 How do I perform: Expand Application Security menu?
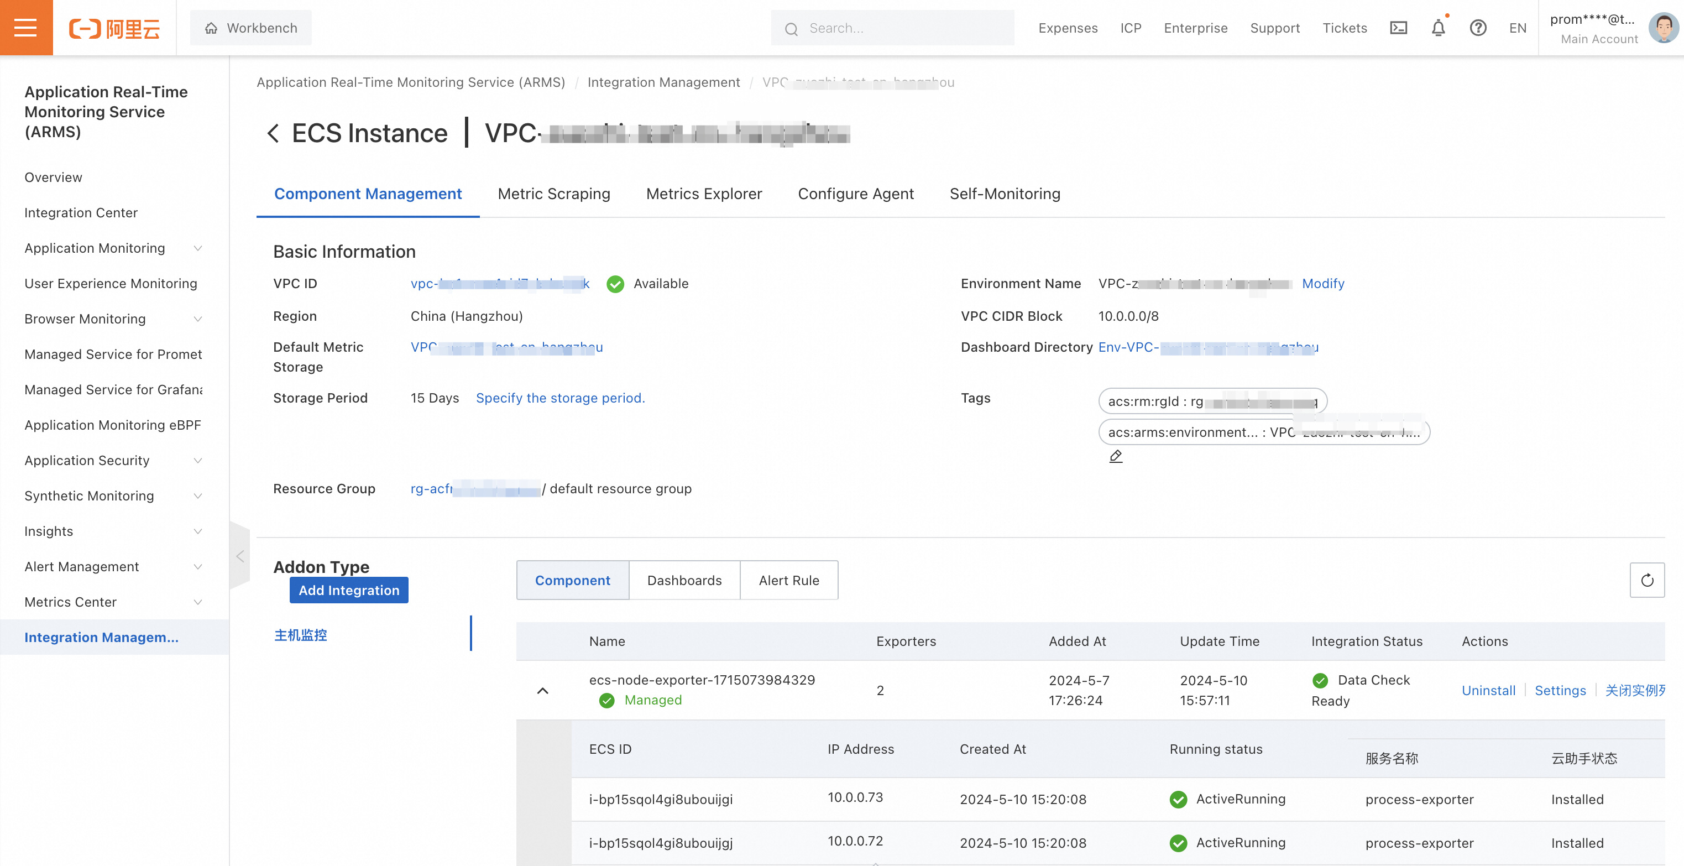coord(197,461)
